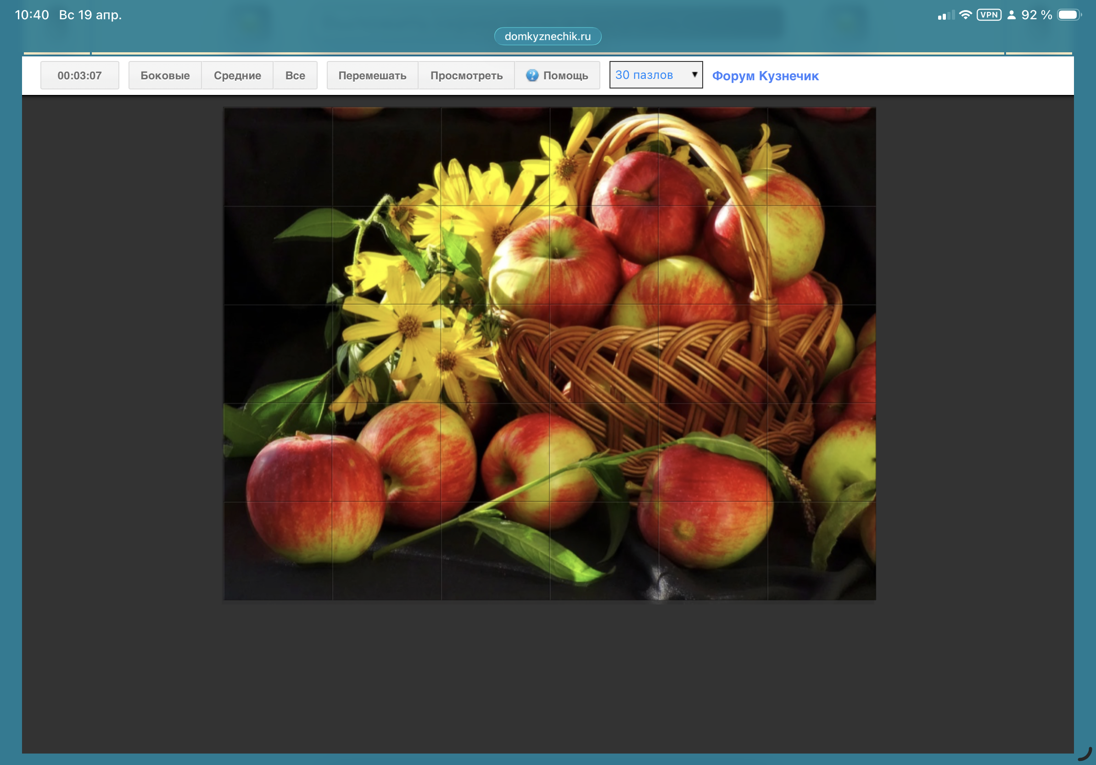Open the Форум Кузнечик link

765,76
